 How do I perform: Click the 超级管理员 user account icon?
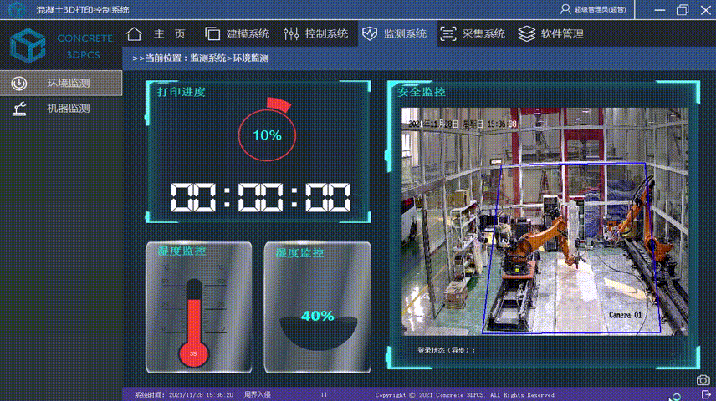point(566,9)
